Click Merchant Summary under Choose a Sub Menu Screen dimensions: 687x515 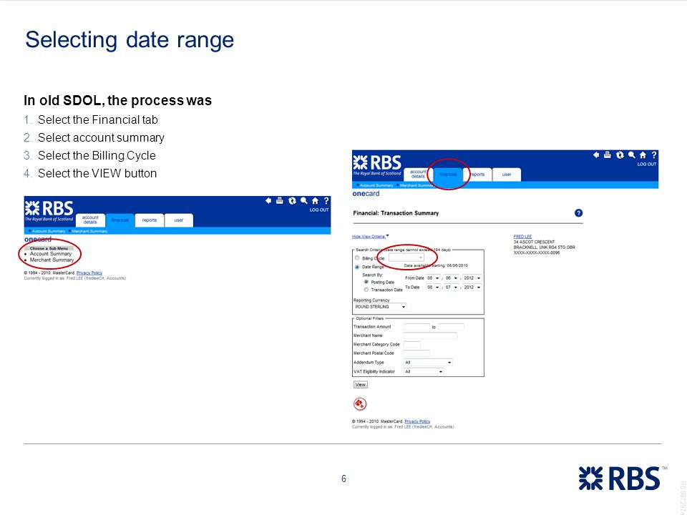point(52,260)
